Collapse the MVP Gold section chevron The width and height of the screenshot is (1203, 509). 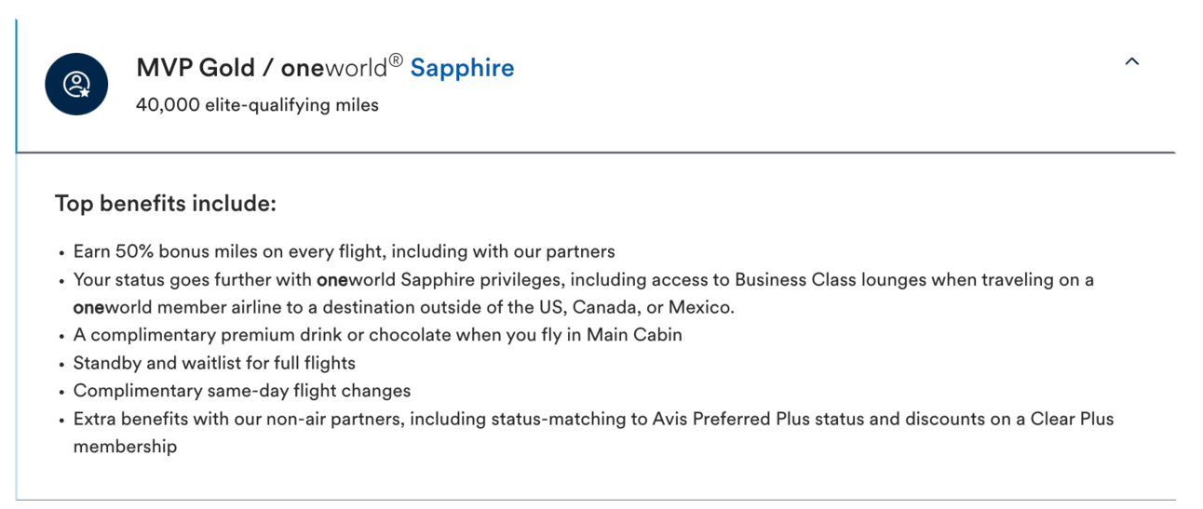click(x=1131, y=61)
